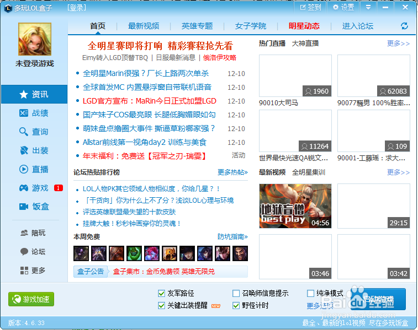Image resolution: width=418 pixels, height=330 pixels.
Task: Switch to the 明星动态 tab
Action: point(304,26)
